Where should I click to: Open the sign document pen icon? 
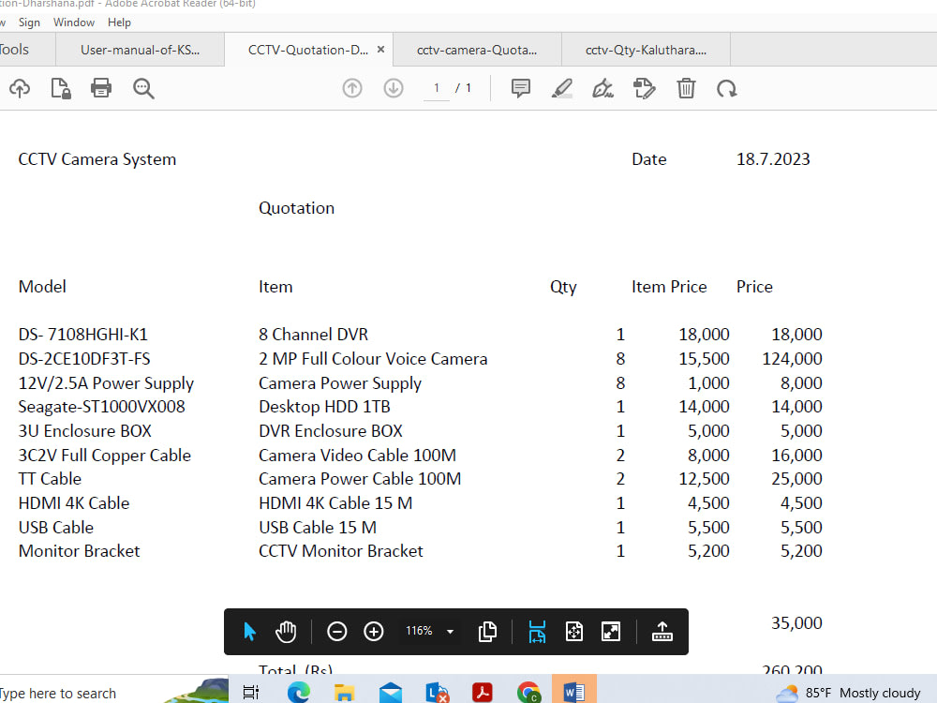pyautogui.click(x=602, y=88)
